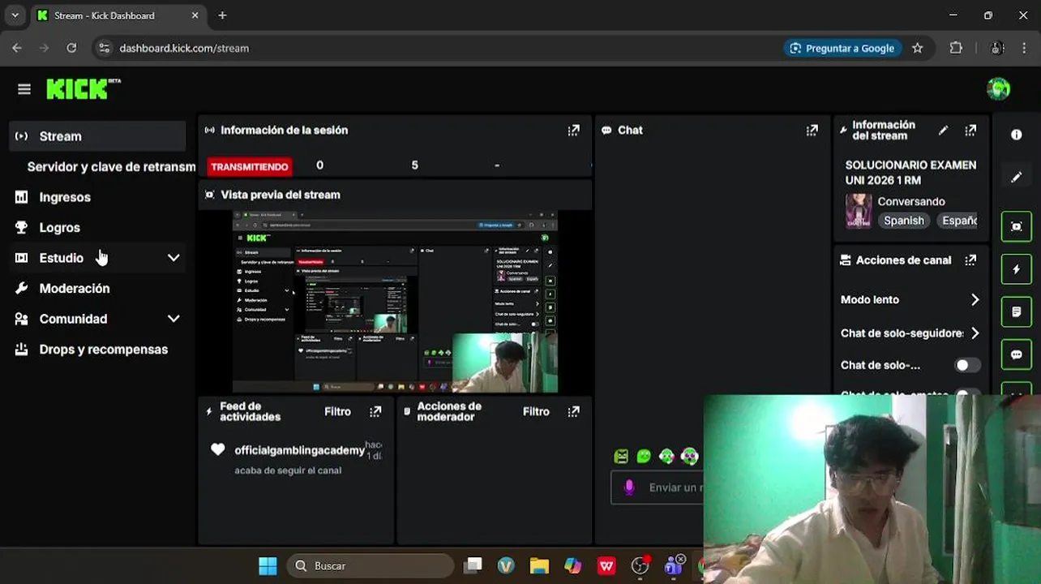Click the stream preview frame icon in right rail
1041x584 pixels.
[1017, 226]
